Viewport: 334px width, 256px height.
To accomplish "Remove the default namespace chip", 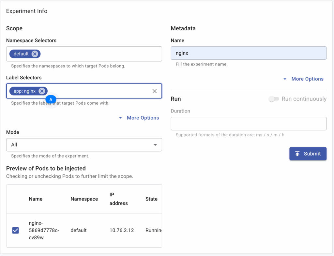I will pyautogui.click(x=35, y=54).
